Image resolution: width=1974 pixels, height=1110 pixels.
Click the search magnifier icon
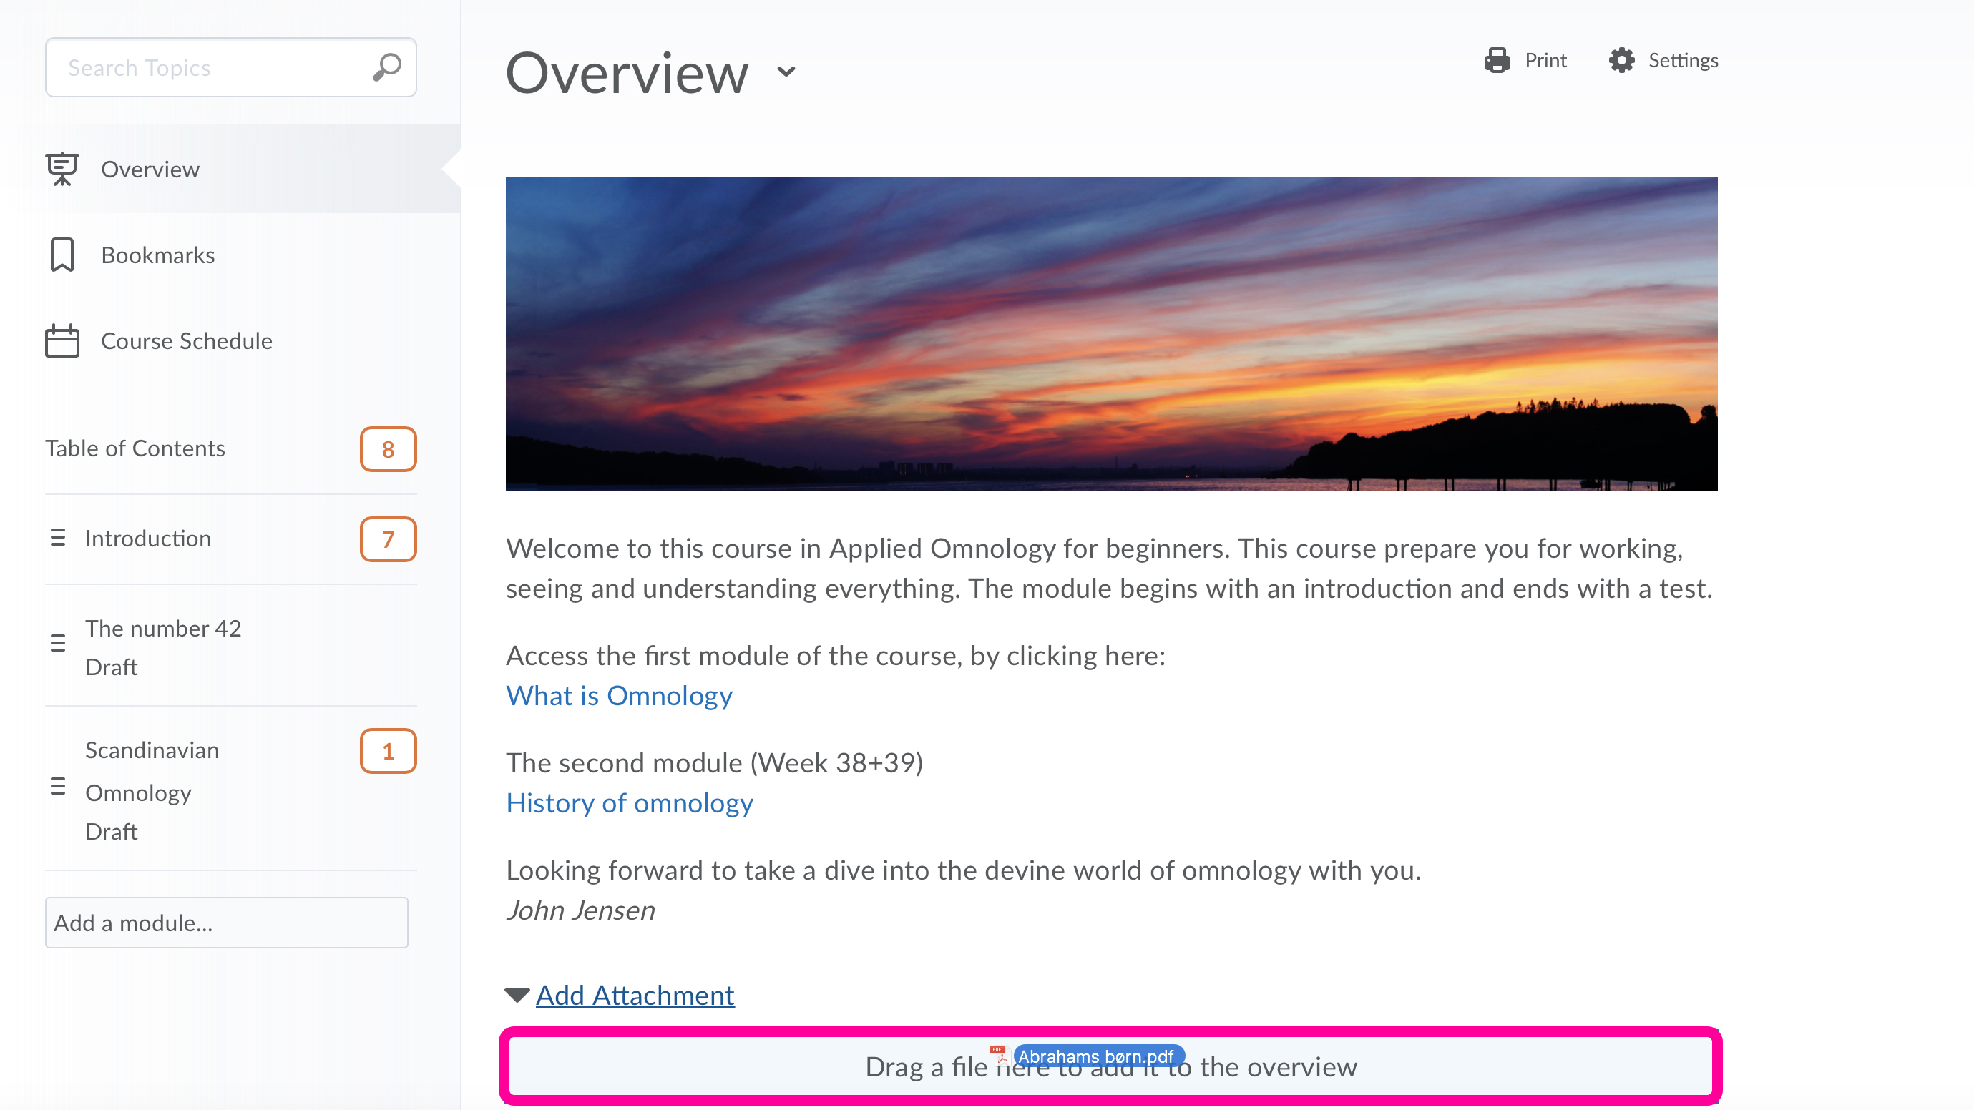pyautogui.click(x=387, y=67)
